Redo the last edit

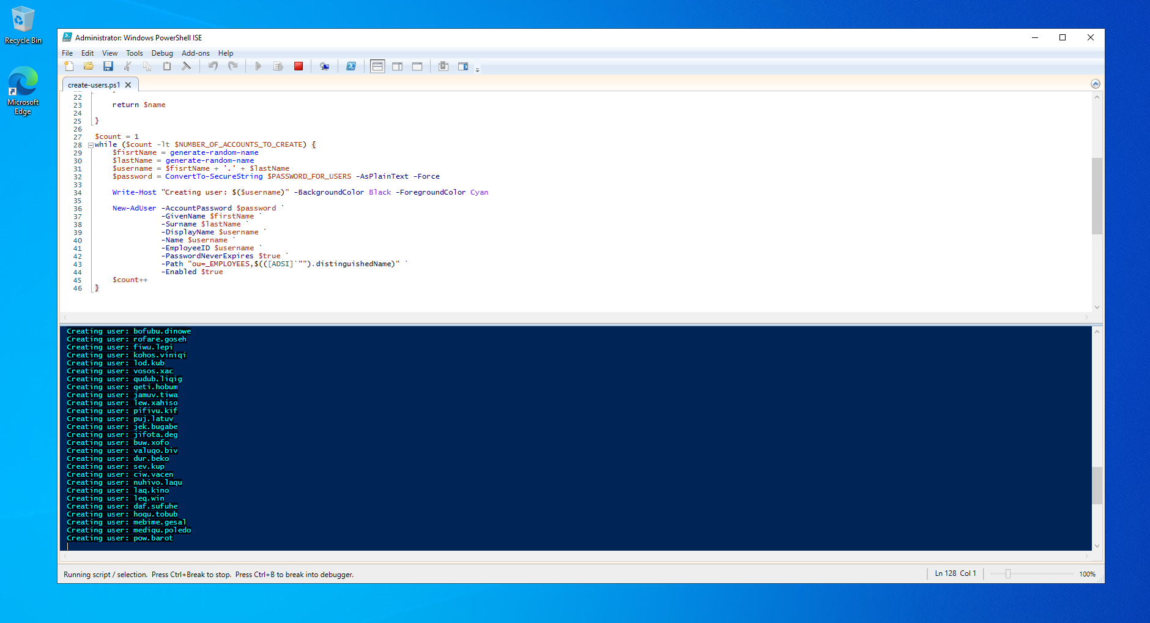tap(232, 66)
